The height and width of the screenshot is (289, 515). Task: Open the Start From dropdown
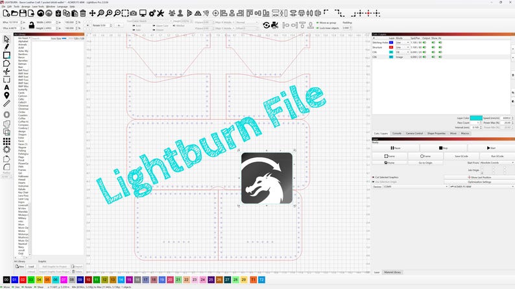(497, 163)
